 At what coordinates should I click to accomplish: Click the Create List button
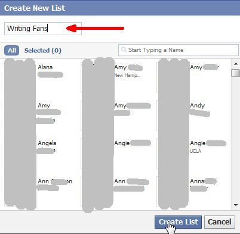178,222
